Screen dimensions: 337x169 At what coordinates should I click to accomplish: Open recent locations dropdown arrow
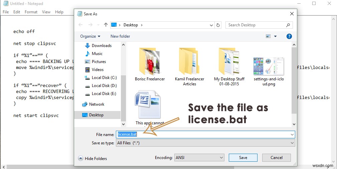99,25
